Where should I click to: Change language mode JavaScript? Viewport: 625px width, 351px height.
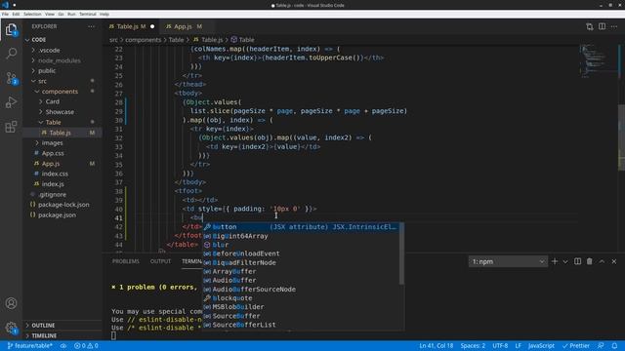pos(541,346)
